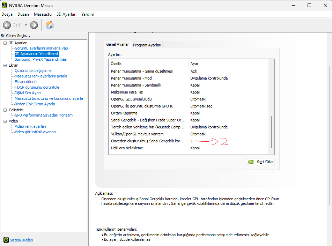Click value 1 for Önceden oluşturulmuş kareler
332x246 pixels.
coord(192,141)
